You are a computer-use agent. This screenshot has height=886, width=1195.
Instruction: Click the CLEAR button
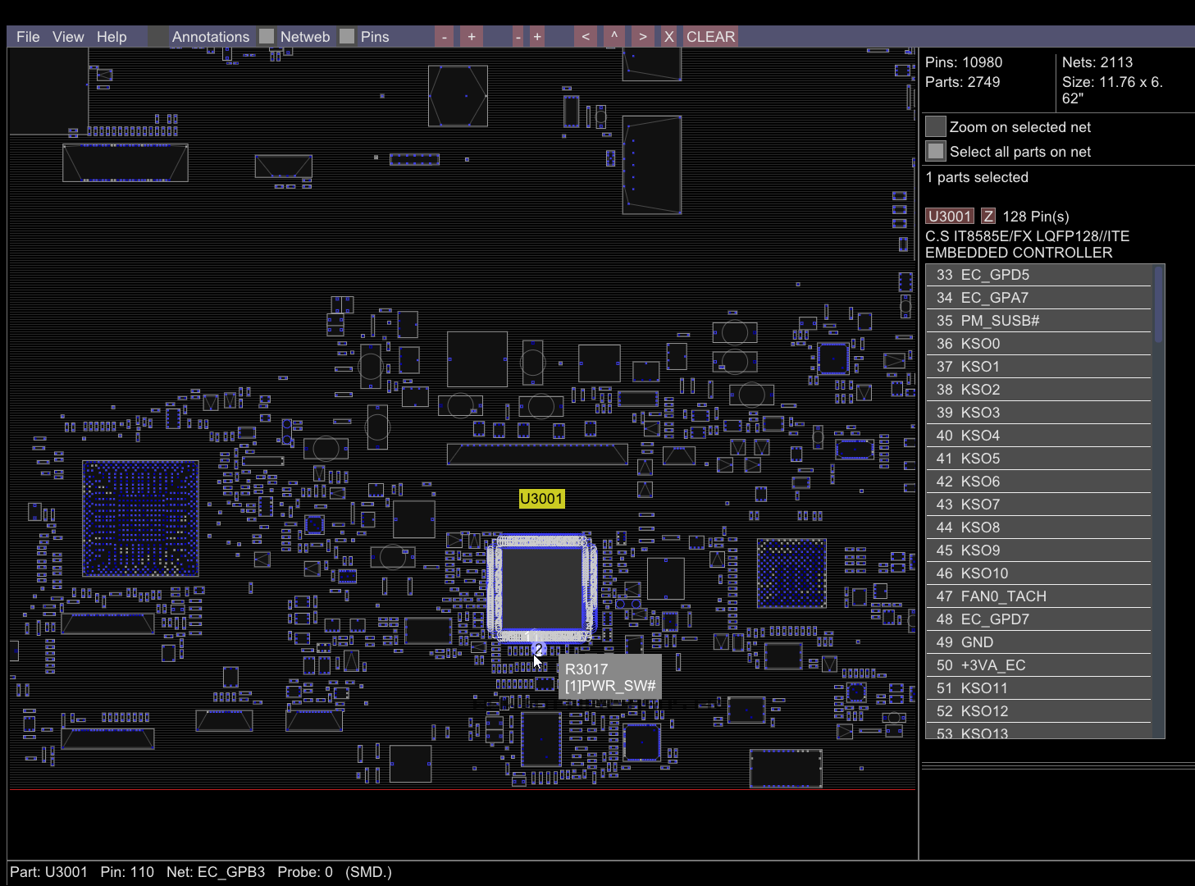point(710,37)
